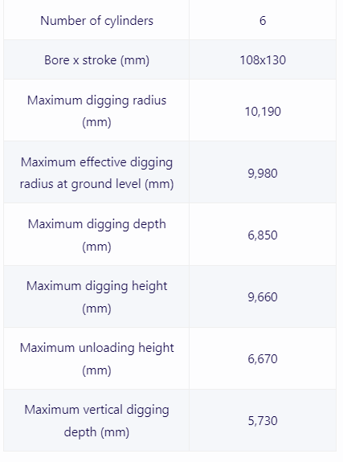
Task: Click the (mm) unit under unloading height
Action: [96, 370]
